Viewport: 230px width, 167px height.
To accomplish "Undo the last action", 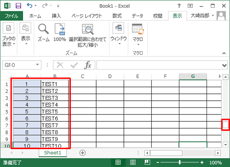I will pyautogui.click(x=29, y=5).
